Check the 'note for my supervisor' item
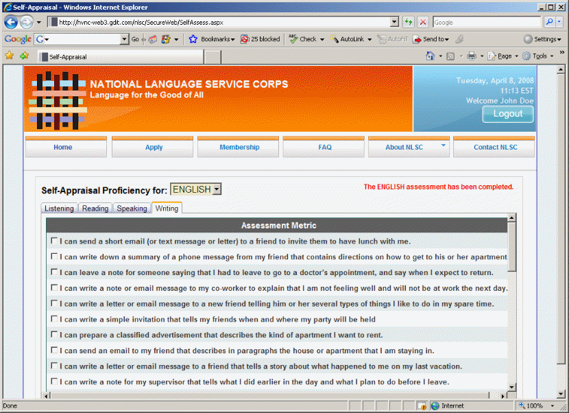The width and height of the screenshot is (569, 413). 54,381
